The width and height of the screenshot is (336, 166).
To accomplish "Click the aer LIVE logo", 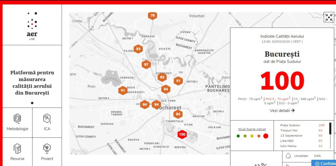I will [x=32, y=26].
